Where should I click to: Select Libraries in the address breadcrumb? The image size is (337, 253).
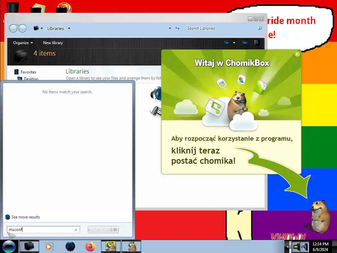[x=55, y=28]
